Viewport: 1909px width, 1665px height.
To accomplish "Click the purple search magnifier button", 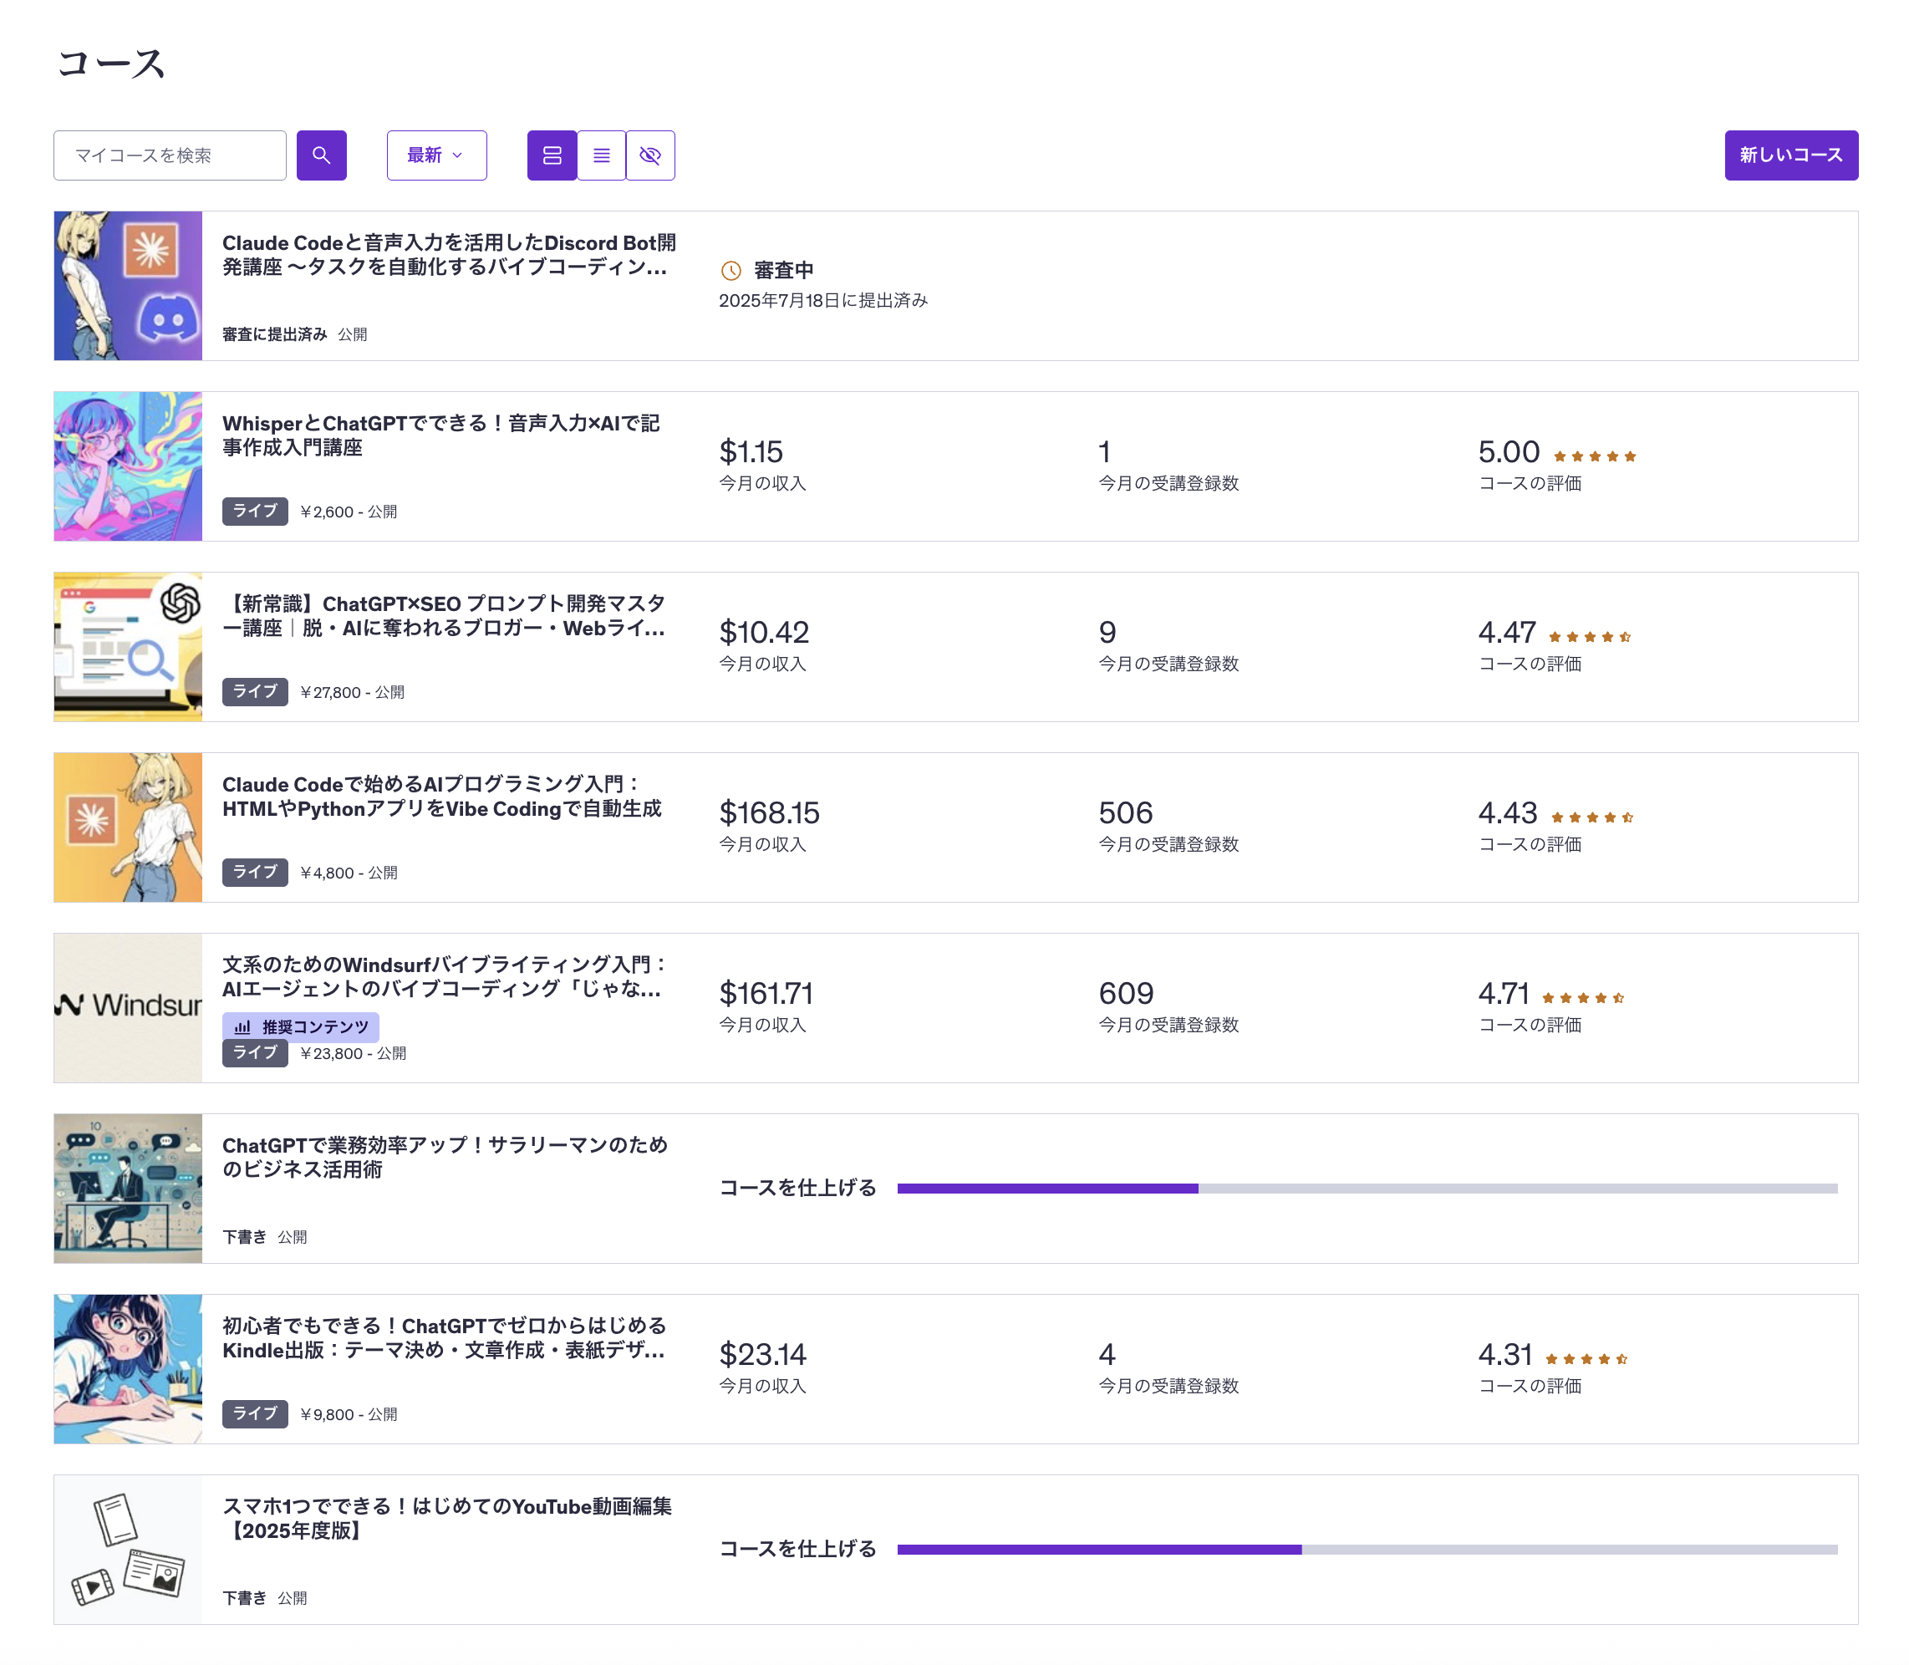I will click(322, 155).
